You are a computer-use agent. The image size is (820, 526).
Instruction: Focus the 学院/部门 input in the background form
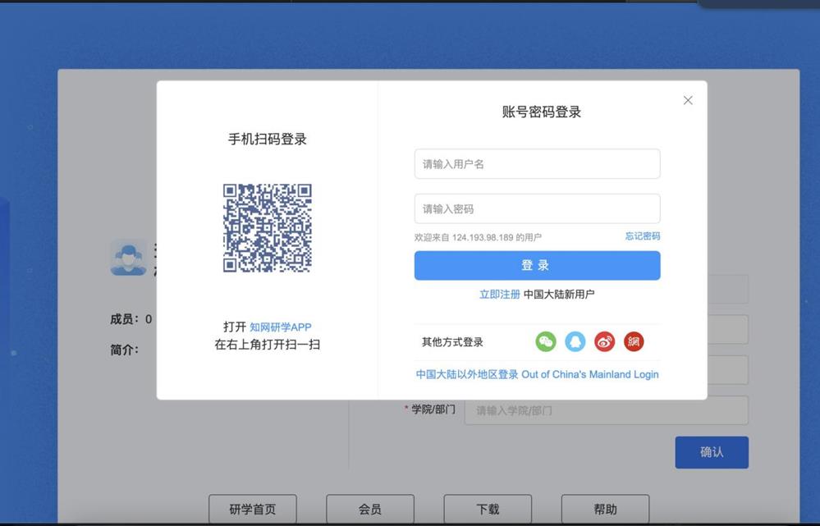pyautogui.click(x=606, y=410)
